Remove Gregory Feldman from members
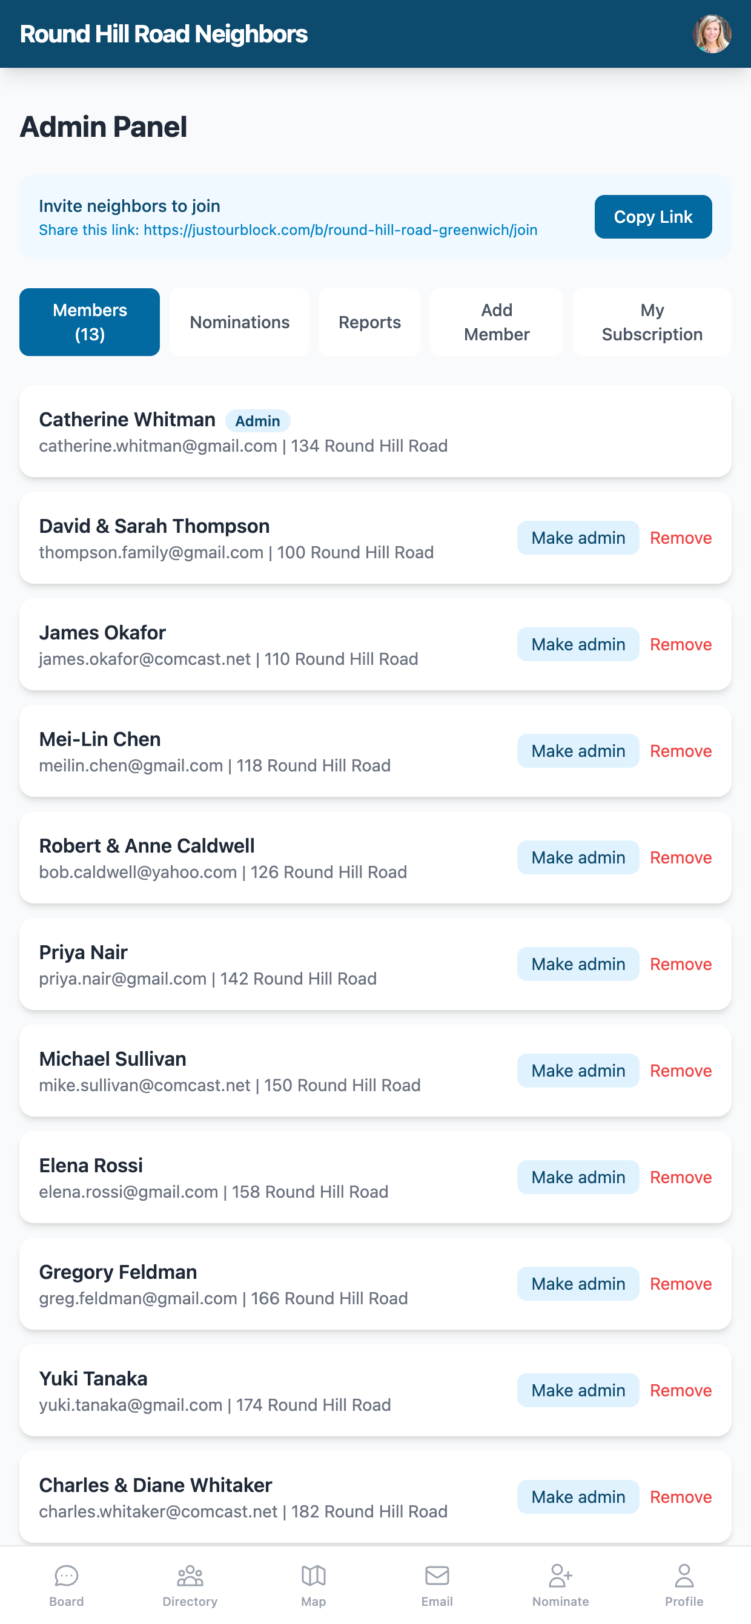Image resolution: width=751 pixels, height=1624 pixels. 681,1284
